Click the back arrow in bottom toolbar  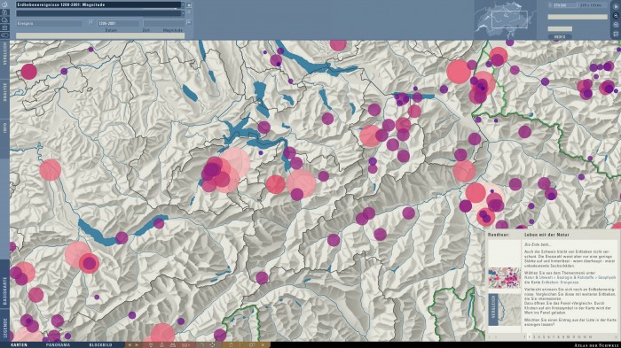pyautogui.click(x=130, y=344)
